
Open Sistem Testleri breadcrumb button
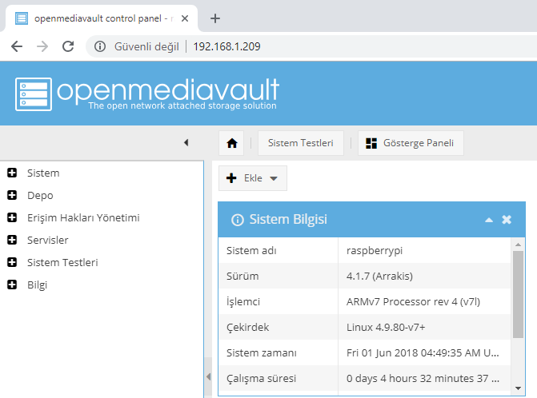[301, 143]
